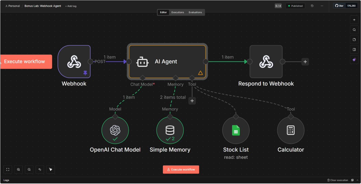Image resolution: width=361 pixels, height=184 pixels.
Task: Open the workflow options ellipsis menu
Action: pos(322,6)
